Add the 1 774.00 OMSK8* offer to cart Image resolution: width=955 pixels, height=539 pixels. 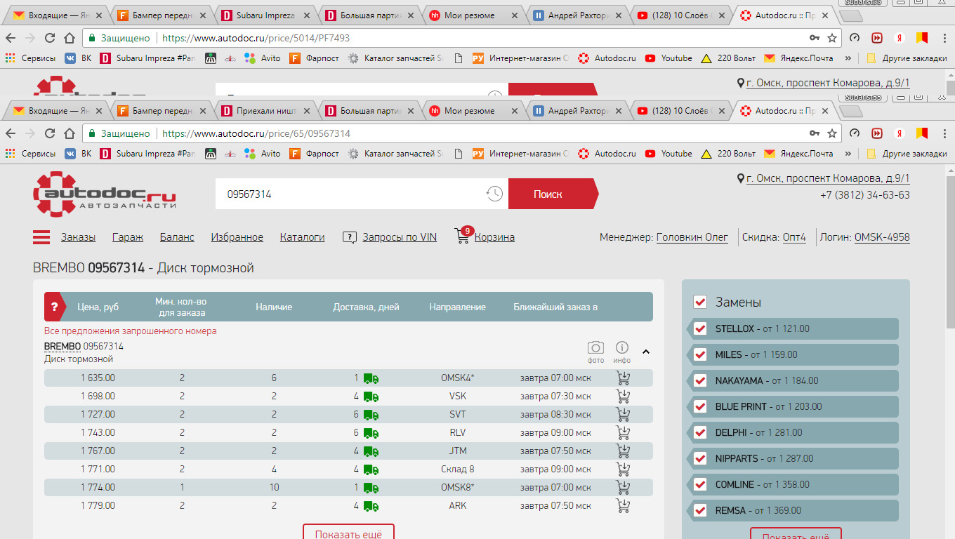[623, 488]
